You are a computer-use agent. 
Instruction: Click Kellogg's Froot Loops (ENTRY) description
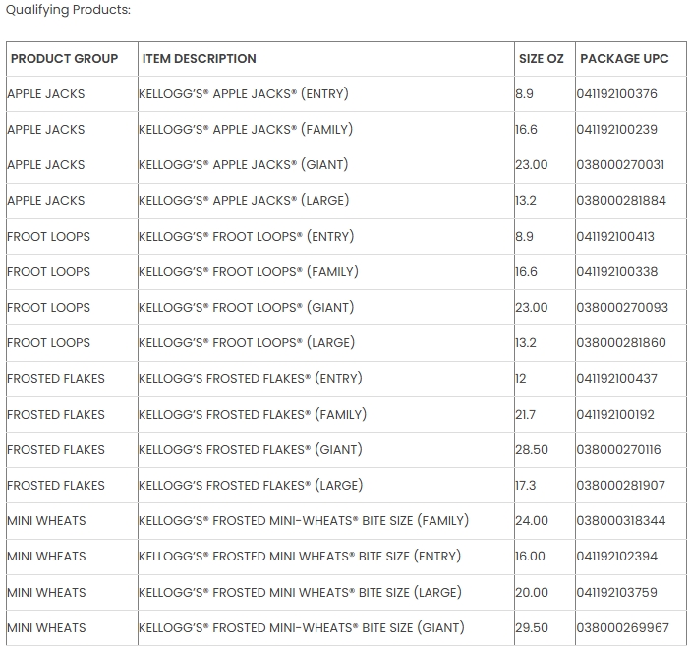(247, 237)
